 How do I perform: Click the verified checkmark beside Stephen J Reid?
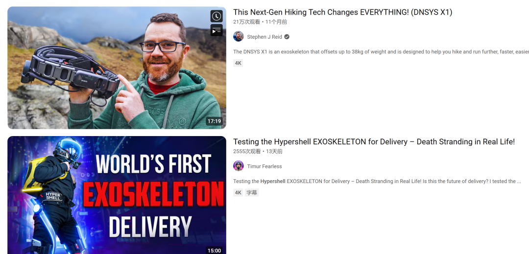pos(287,37)
